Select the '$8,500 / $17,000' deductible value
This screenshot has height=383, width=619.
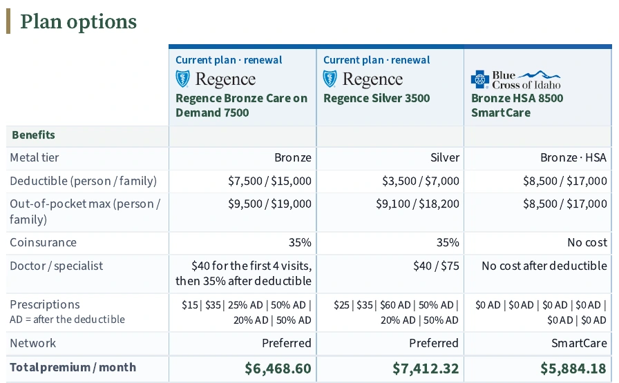click(564, 181)
